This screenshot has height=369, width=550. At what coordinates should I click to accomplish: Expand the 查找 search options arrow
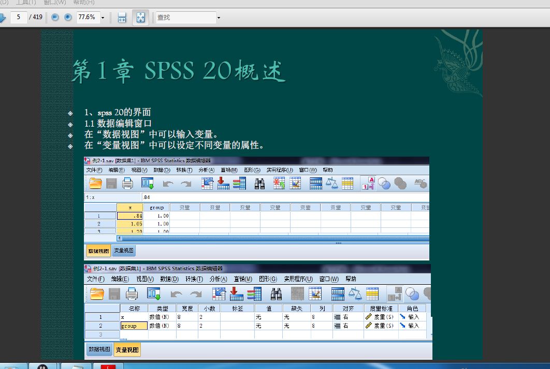(219, 18)
